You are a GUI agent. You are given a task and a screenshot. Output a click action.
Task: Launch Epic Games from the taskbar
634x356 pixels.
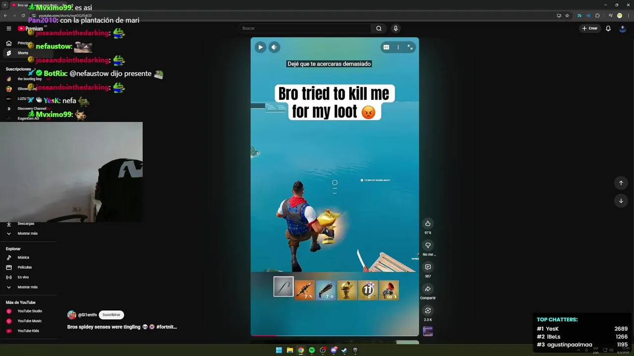355,350
